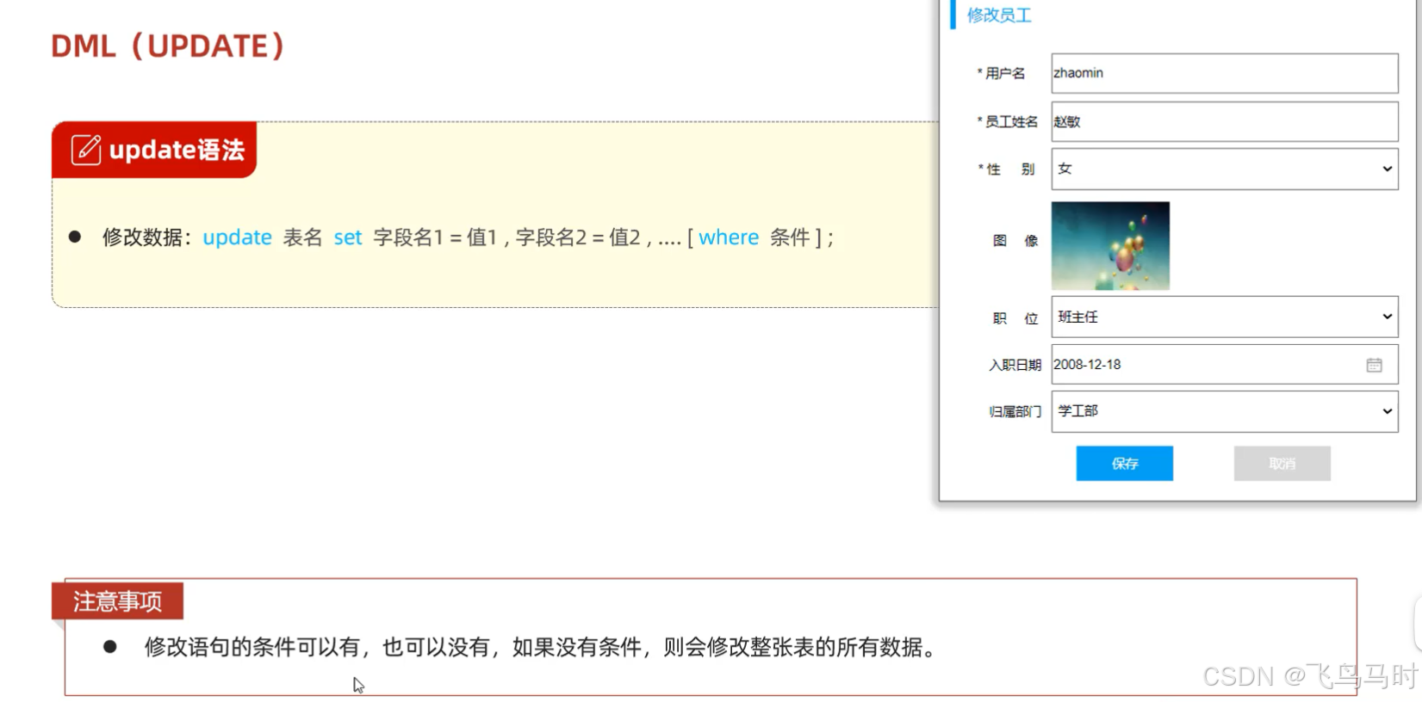Click the 归属部门 field label

pyautogui.click(x=1015, y=411)
